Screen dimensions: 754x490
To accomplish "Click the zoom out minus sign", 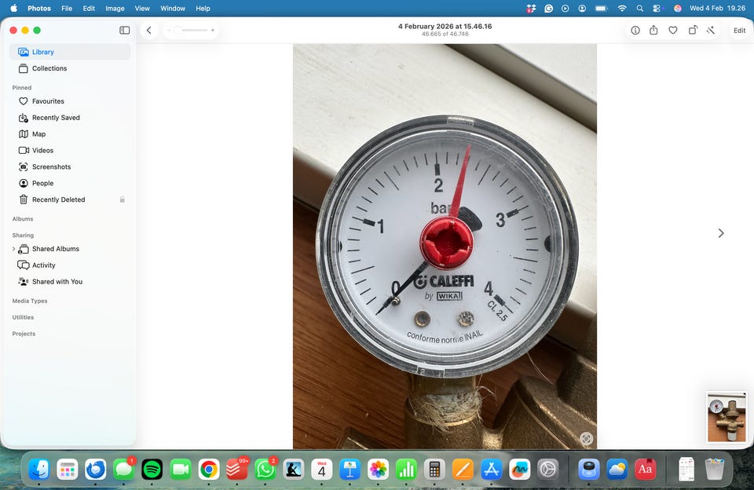I will coord(169,31).
